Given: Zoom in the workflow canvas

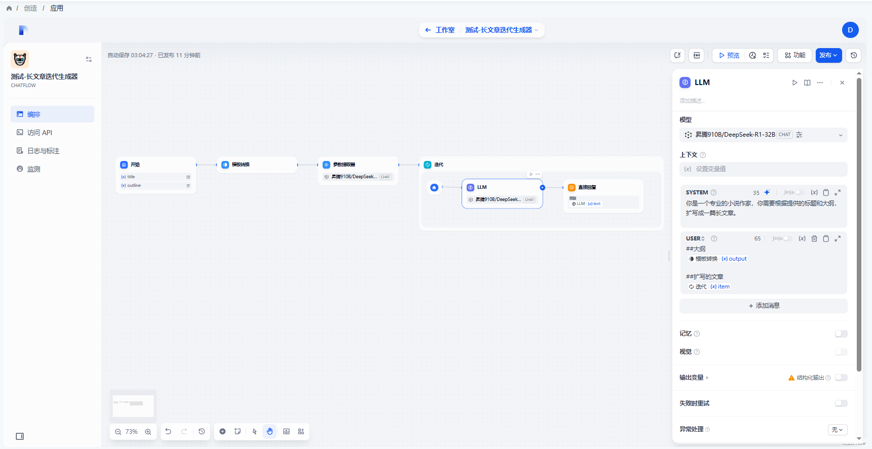Looking at the screenshot, I should [x=148, y=432].
